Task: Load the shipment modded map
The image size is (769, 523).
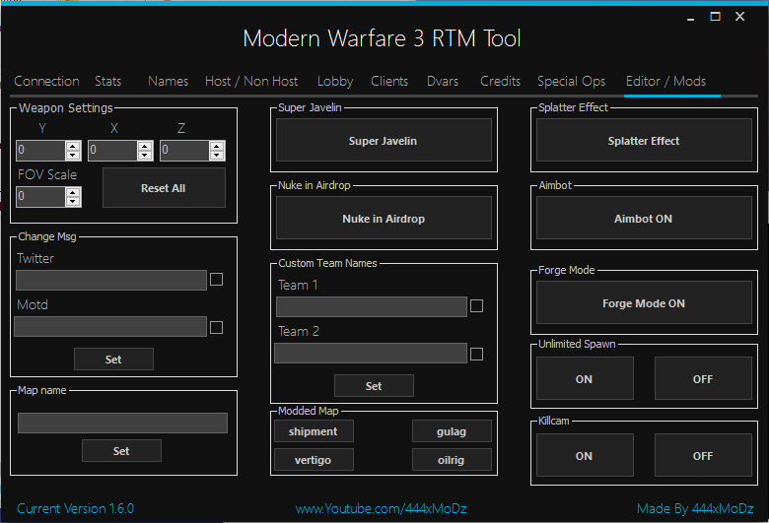Action: 314,431
